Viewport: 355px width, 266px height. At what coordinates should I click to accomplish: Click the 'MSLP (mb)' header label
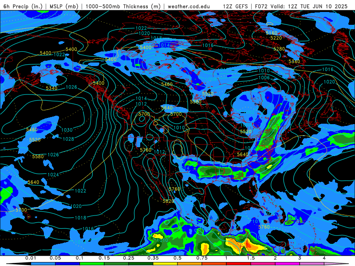(x=64, y=6)
